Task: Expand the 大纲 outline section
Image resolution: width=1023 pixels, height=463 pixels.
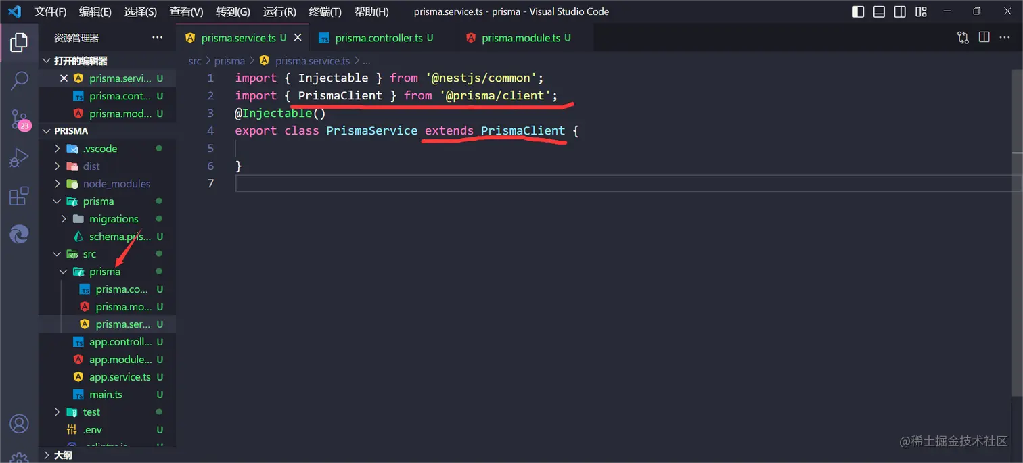Action: click(107, 455)
